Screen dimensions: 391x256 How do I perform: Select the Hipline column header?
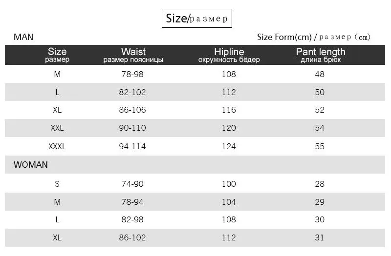[x=229, y=55]
